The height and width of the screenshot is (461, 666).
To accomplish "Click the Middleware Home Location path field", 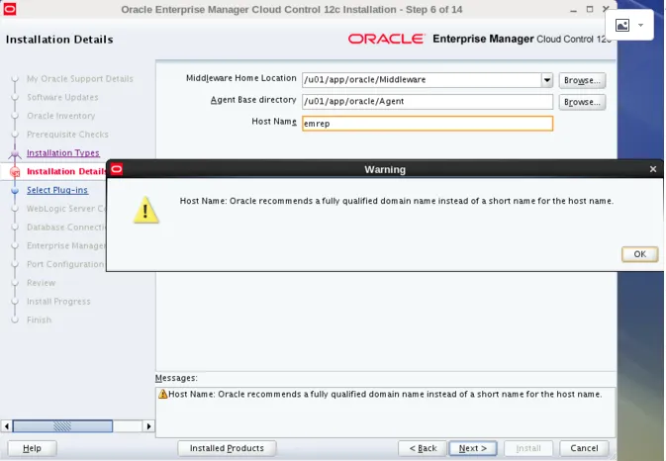I will [x=422, y=80].
